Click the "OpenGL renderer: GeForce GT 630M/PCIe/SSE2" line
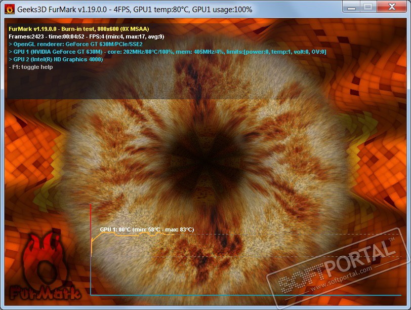The width and height of the screenshot is (411, 310). [x=76, y=44]
